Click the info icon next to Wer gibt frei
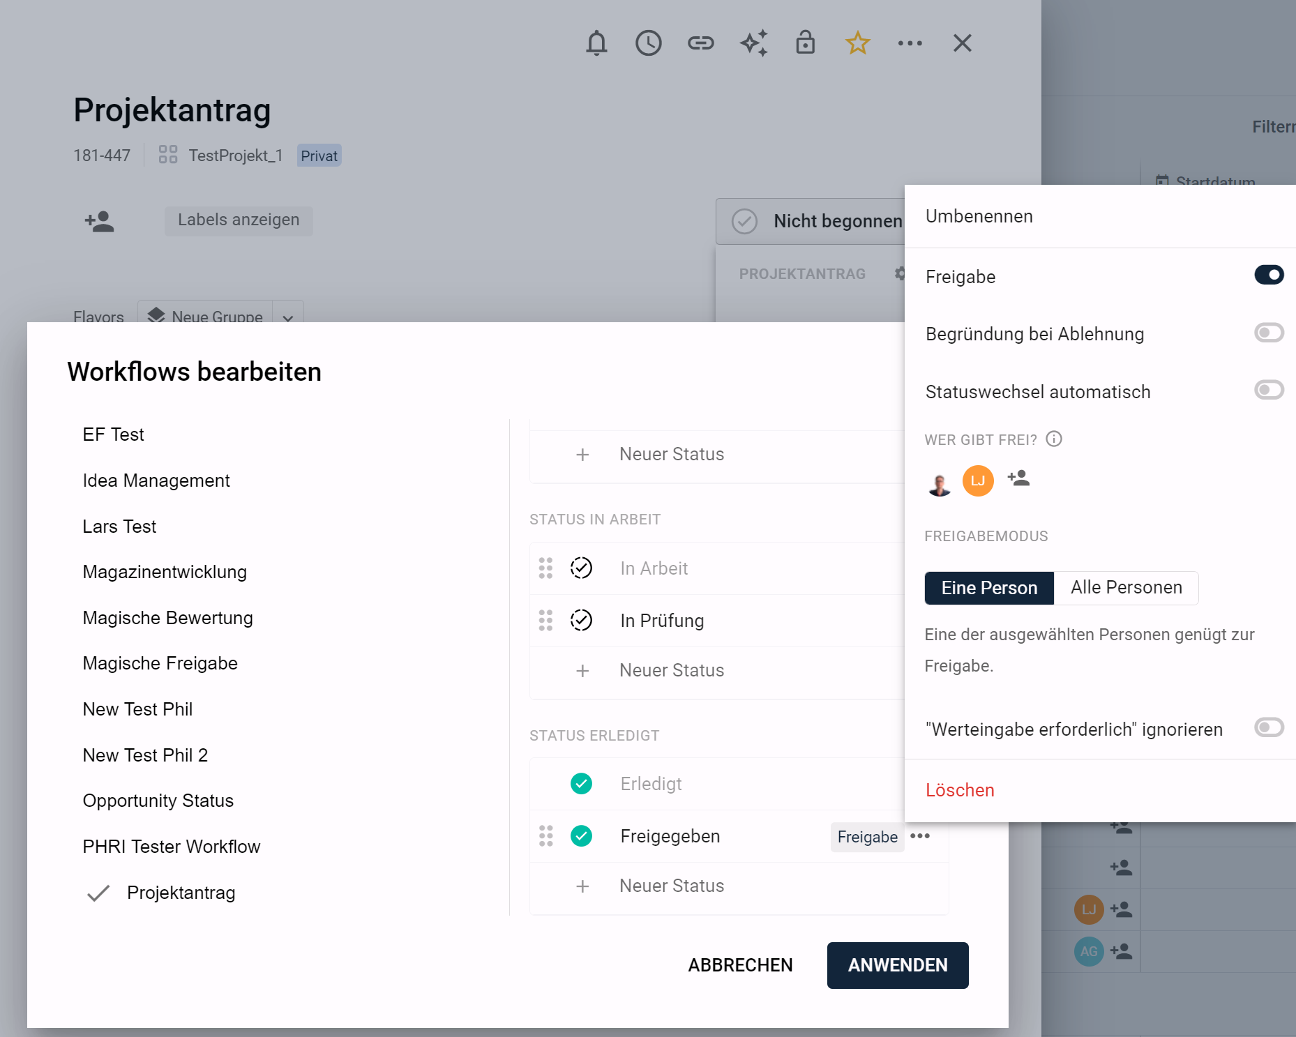The image size is (1296, 1037). (1054, 439)
